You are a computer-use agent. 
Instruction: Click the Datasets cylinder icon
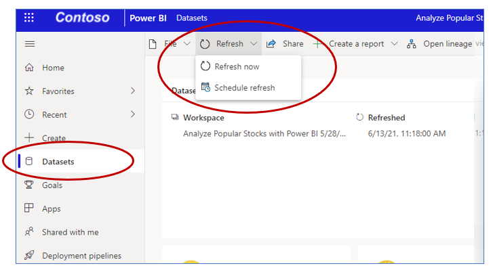click(x=29, y=161)
